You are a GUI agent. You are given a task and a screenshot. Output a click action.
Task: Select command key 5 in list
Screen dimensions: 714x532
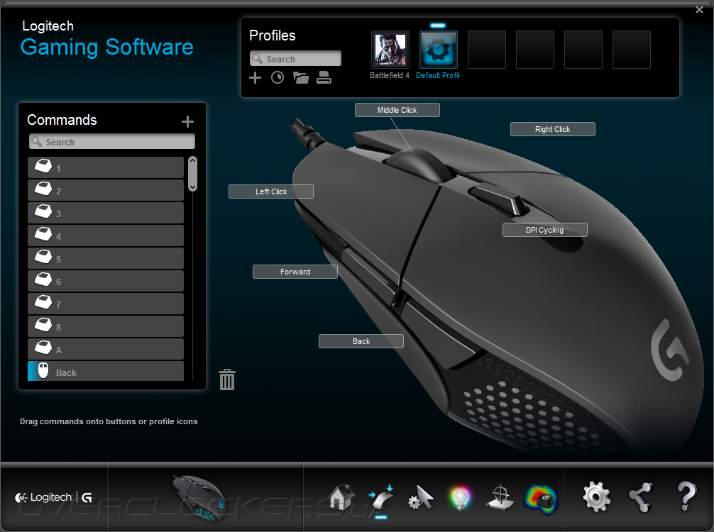pos(106,258)
